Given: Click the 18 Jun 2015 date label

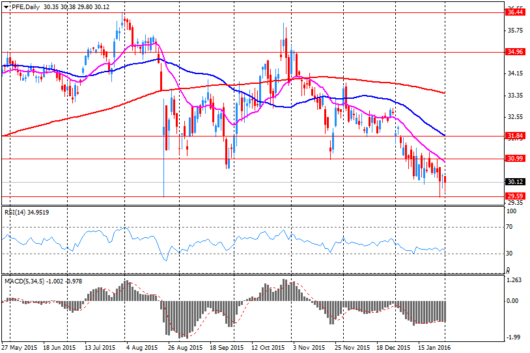Looking at the screenshot, I should 59,347.
